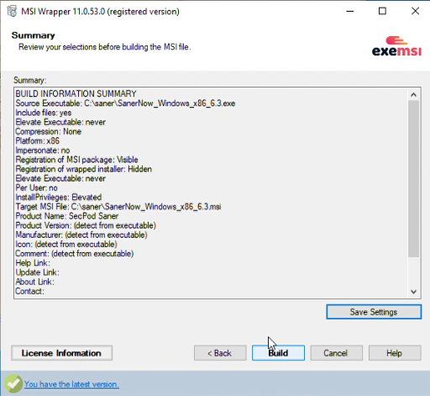Screen dimensions: 430x396
Task: Click the summary scroll down arrow
Action: click(x=413, y=292)
